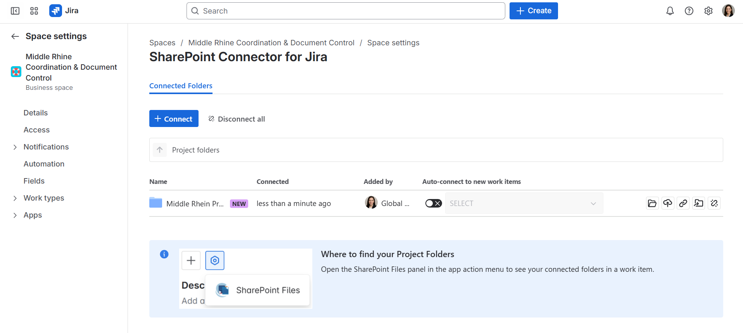Open the SELECT work type dropdown
This screenshot has height=333, width=743.
(524, 203)
